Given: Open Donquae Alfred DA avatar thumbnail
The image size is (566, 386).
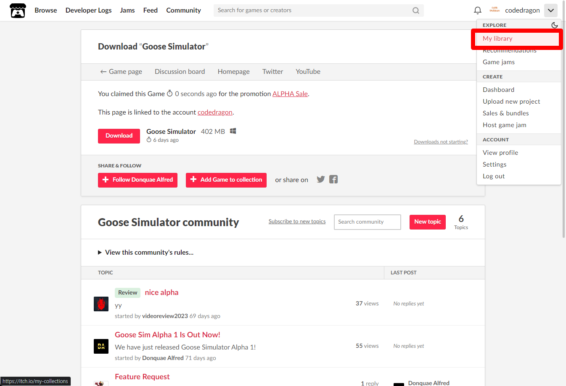Looking at the screenshot, I should (101, 346).
